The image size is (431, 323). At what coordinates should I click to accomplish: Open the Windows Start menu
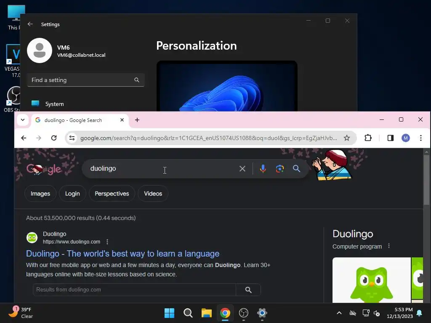[x=169, y=313]
